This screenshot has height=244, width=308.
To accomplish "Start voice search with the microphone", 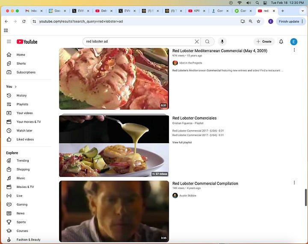I will [222, 41].
